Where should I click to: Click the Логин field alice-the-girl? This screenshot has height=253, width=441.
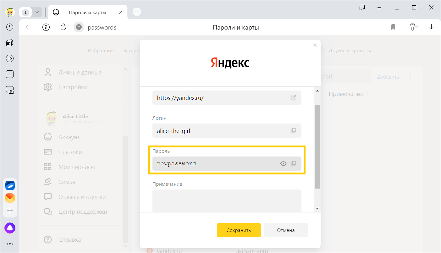(x=227, y=130)
